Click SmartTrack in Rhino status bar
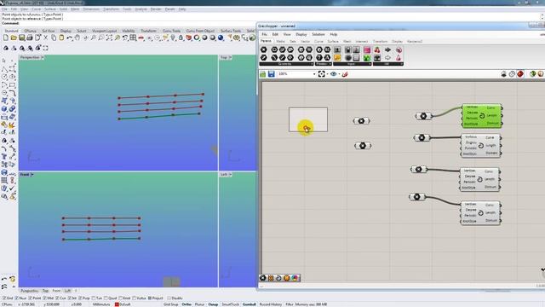The width and height of the screenshot is (545, 307). (x=231, y=304)
